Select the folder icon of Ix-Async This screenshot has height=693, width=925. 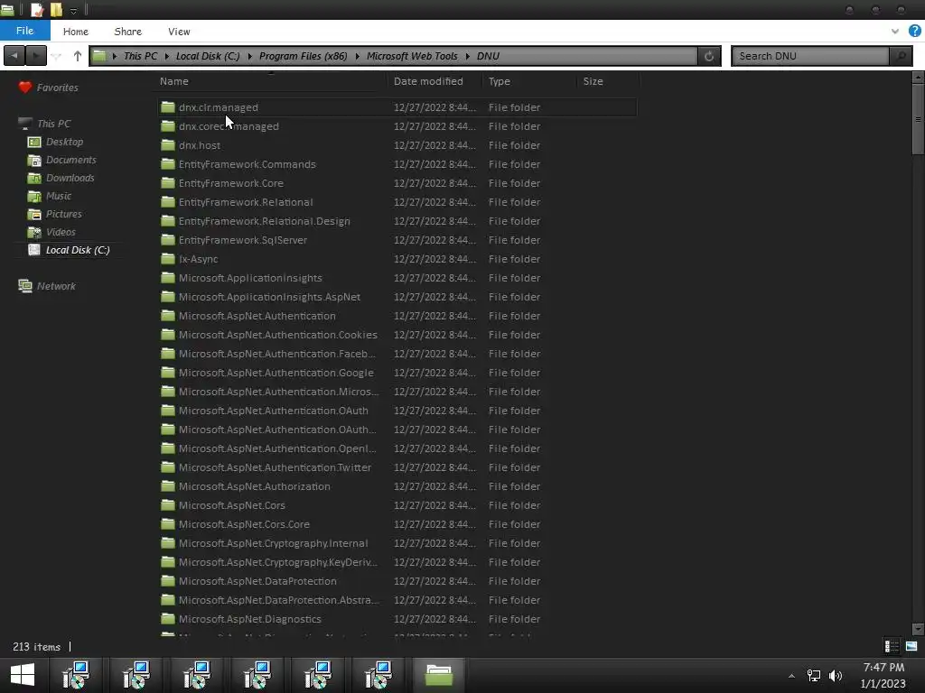click(168, 259)
